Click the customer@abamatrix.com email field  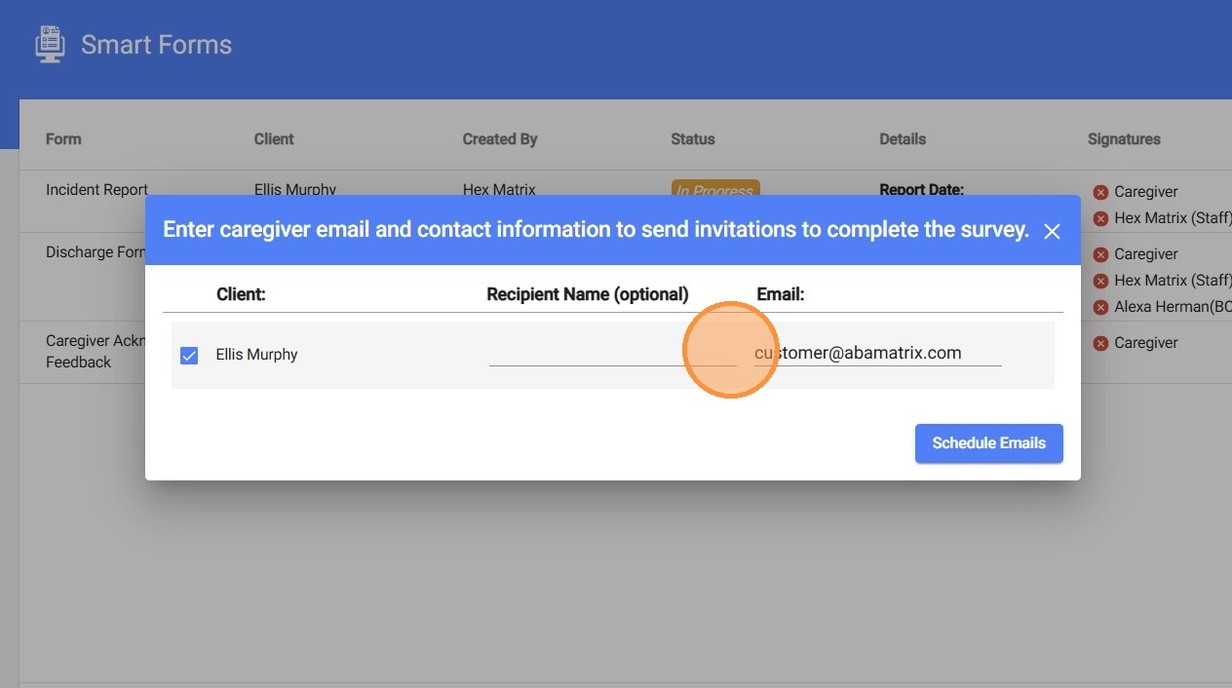click(877, 354)
